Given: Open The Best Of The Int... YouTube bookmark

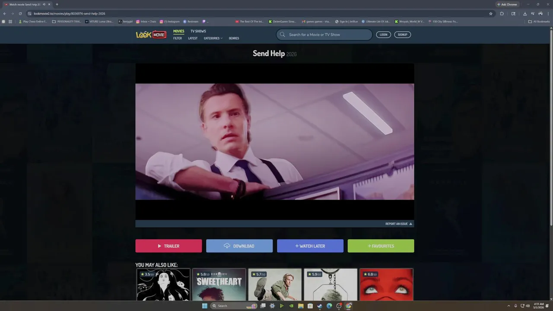Looking at the screenshot, I should (249, 21).
